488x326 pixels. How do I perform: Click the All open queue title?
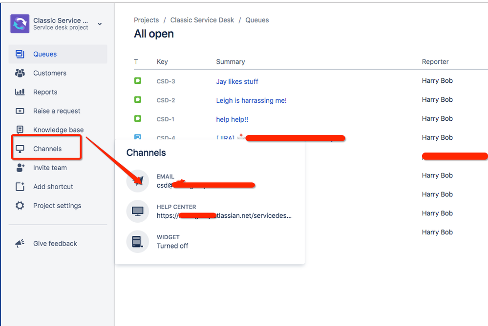click(x=154, y=34)
